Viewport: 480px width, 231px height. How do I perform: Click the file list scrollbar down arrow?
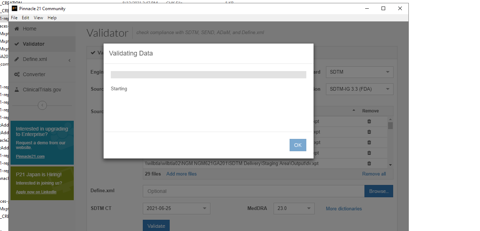coord(391,165)
